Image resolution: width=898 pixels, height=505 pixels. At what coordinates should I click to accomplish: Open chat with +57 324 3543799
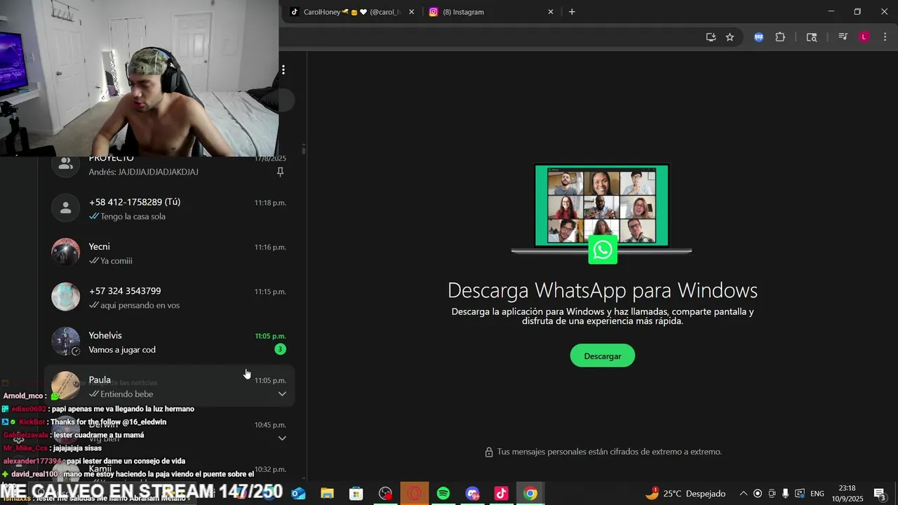[168, 297]
